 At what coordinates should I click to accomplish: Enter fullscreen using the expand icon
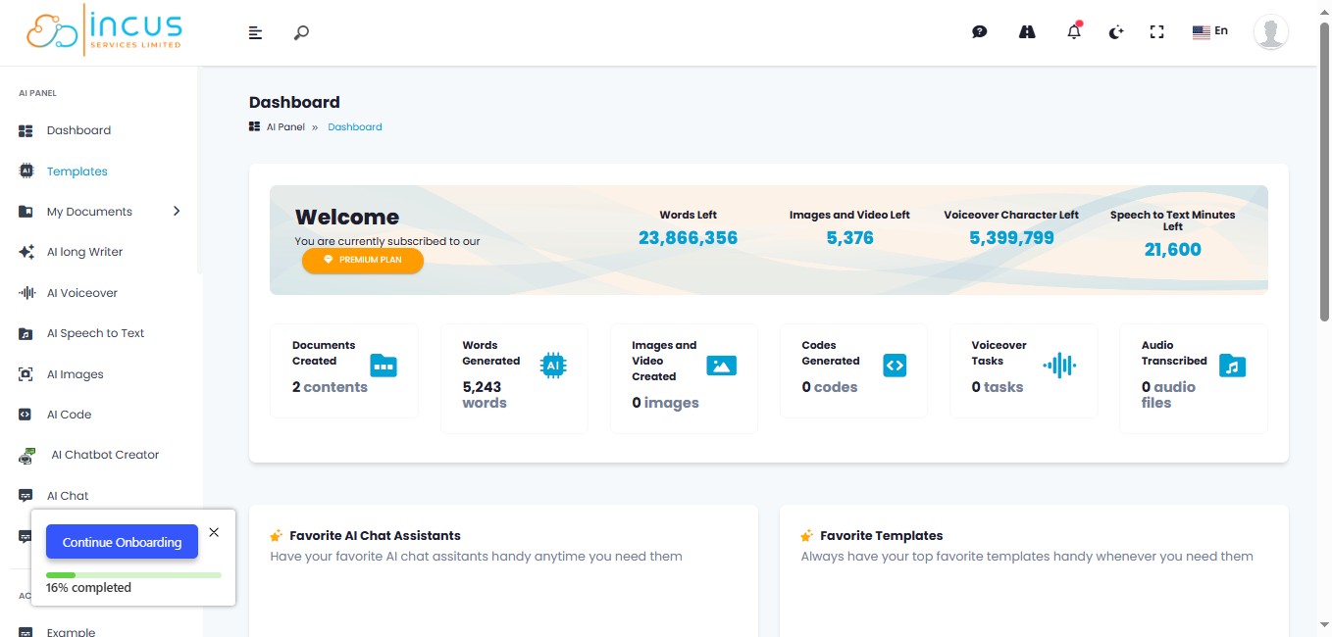tap(1156, 32)
